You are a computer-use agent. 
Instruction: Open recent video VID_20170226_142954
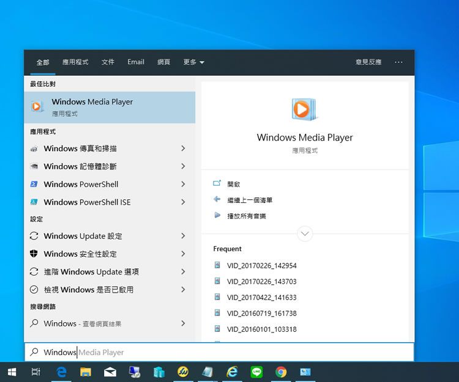pyautogui.click(x=261, y=266)
